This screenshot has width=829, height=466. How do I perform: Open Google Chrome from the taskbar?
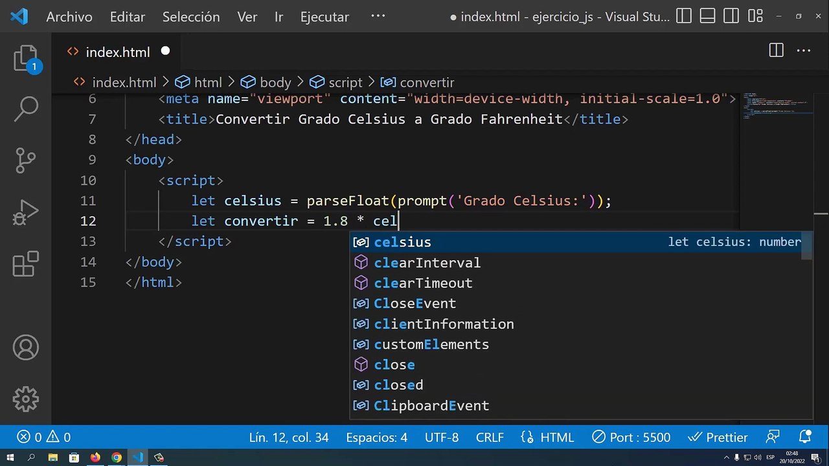[117, 458]
